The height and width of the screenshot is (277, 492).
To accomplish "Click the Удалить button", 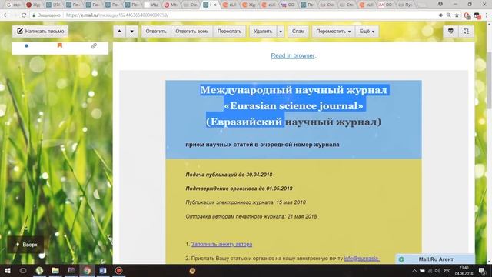I will tap(263, 31).
